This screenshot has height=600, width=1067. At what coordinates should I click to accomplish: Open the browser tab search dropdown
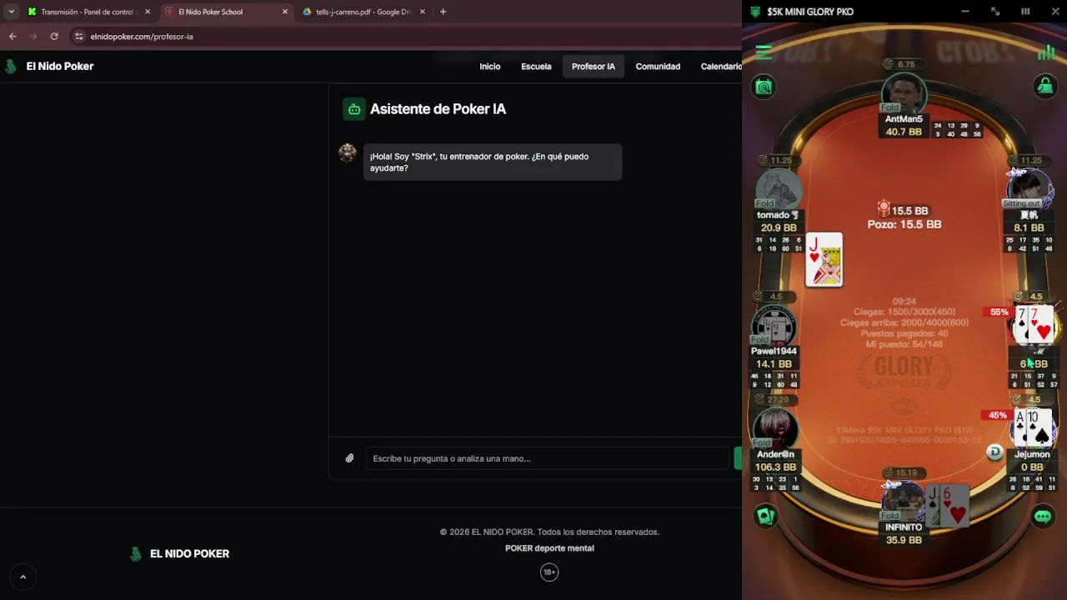[x=11, y=12]
